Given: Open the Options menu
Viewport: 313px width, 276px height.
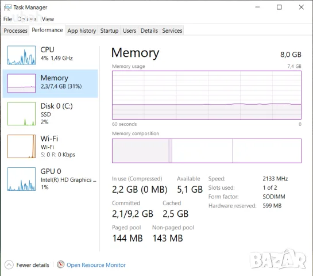Looking at the screenshot, I should coord(27,19).
